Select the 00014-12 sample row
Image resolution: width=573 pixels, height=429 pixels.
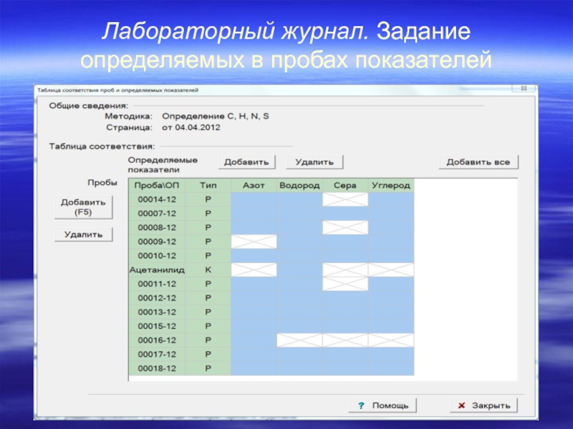coord(271,199)
